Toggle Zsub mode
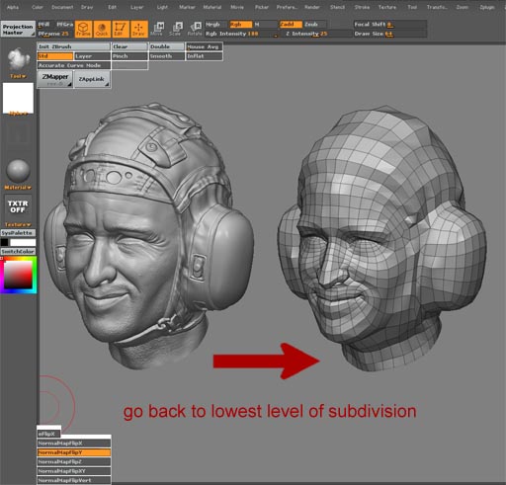 click(315, 25)
